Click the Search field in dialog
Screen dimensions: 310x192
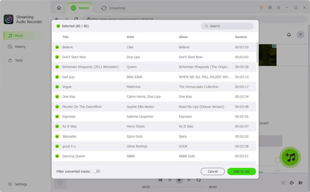(227, 26)
